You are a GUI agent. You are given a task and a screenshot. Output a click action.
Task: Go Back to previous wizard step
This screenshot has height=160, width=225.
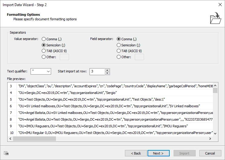coord(136,153)
